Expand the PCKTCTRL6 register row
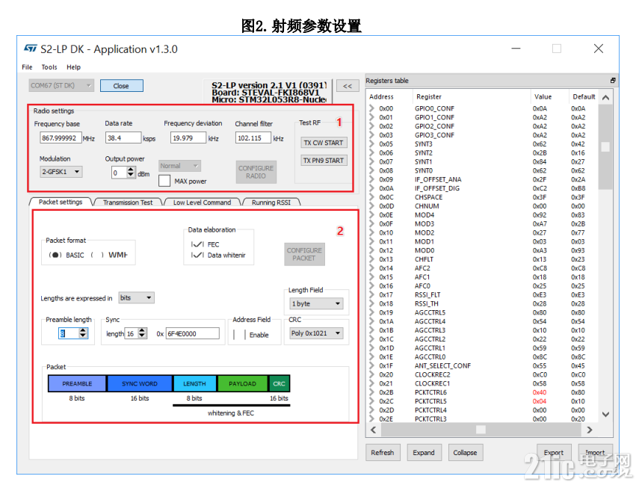The height and width of the screenshot is (485, 639). coord(371,392)
